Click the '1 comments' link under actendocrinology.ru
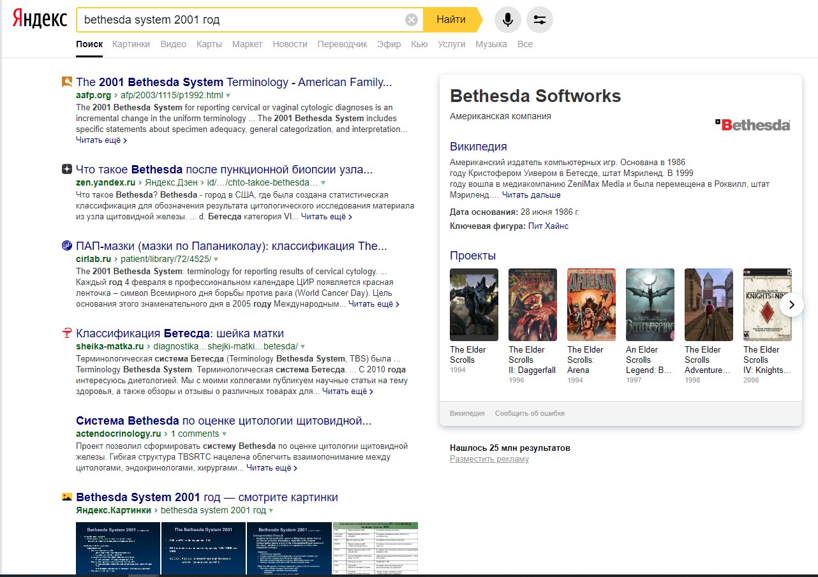This screenshot has width=818, height=577. pos(195,434)
